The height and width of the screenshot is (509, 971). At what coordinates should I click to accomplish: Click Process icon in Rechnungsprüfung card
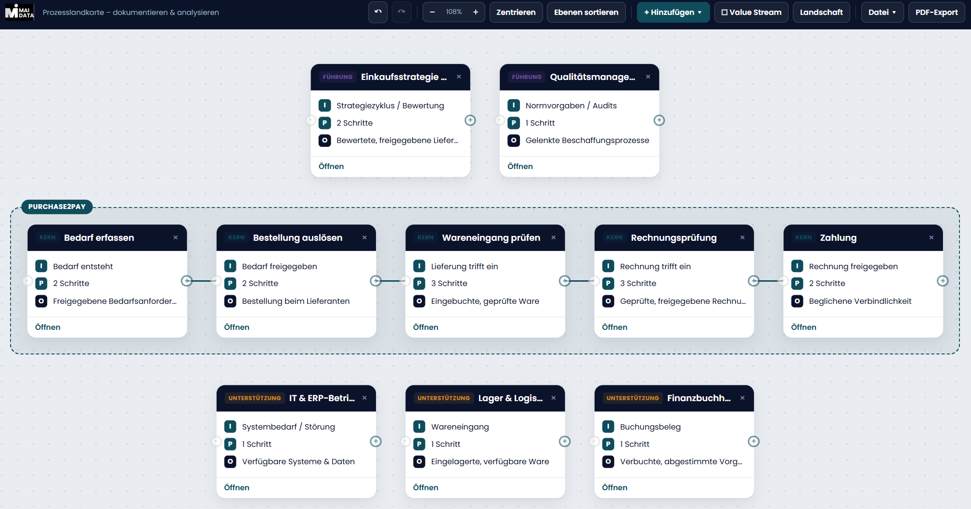(608, 283)
